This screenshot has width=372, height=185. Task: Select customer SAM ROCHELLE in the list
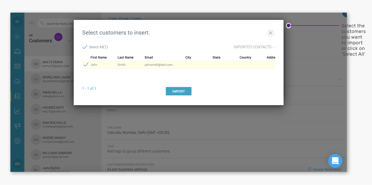click(x=63, y=124)
